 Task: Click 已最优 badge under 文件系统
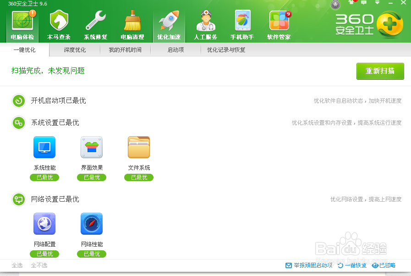(x=139, y=177)
